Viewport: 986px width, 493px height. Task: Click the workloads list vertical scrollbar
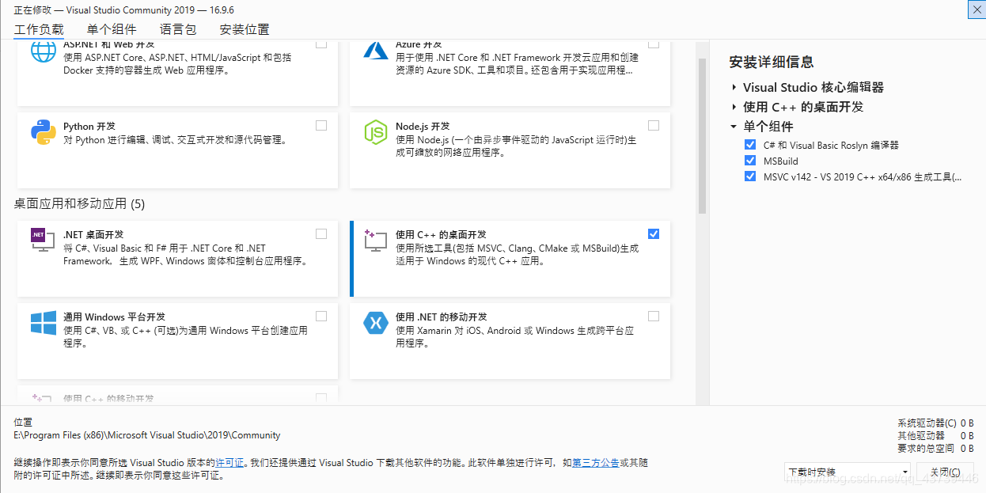[x=702, y=135]
